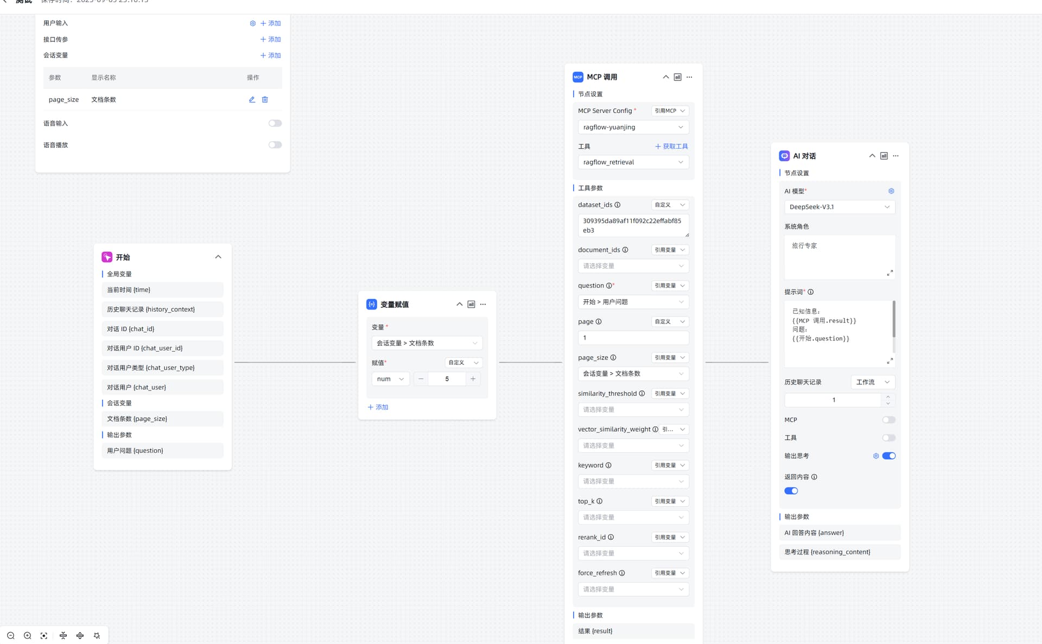Open DeepSeek-V3.1 model dropdown

[x=840, y=207]
